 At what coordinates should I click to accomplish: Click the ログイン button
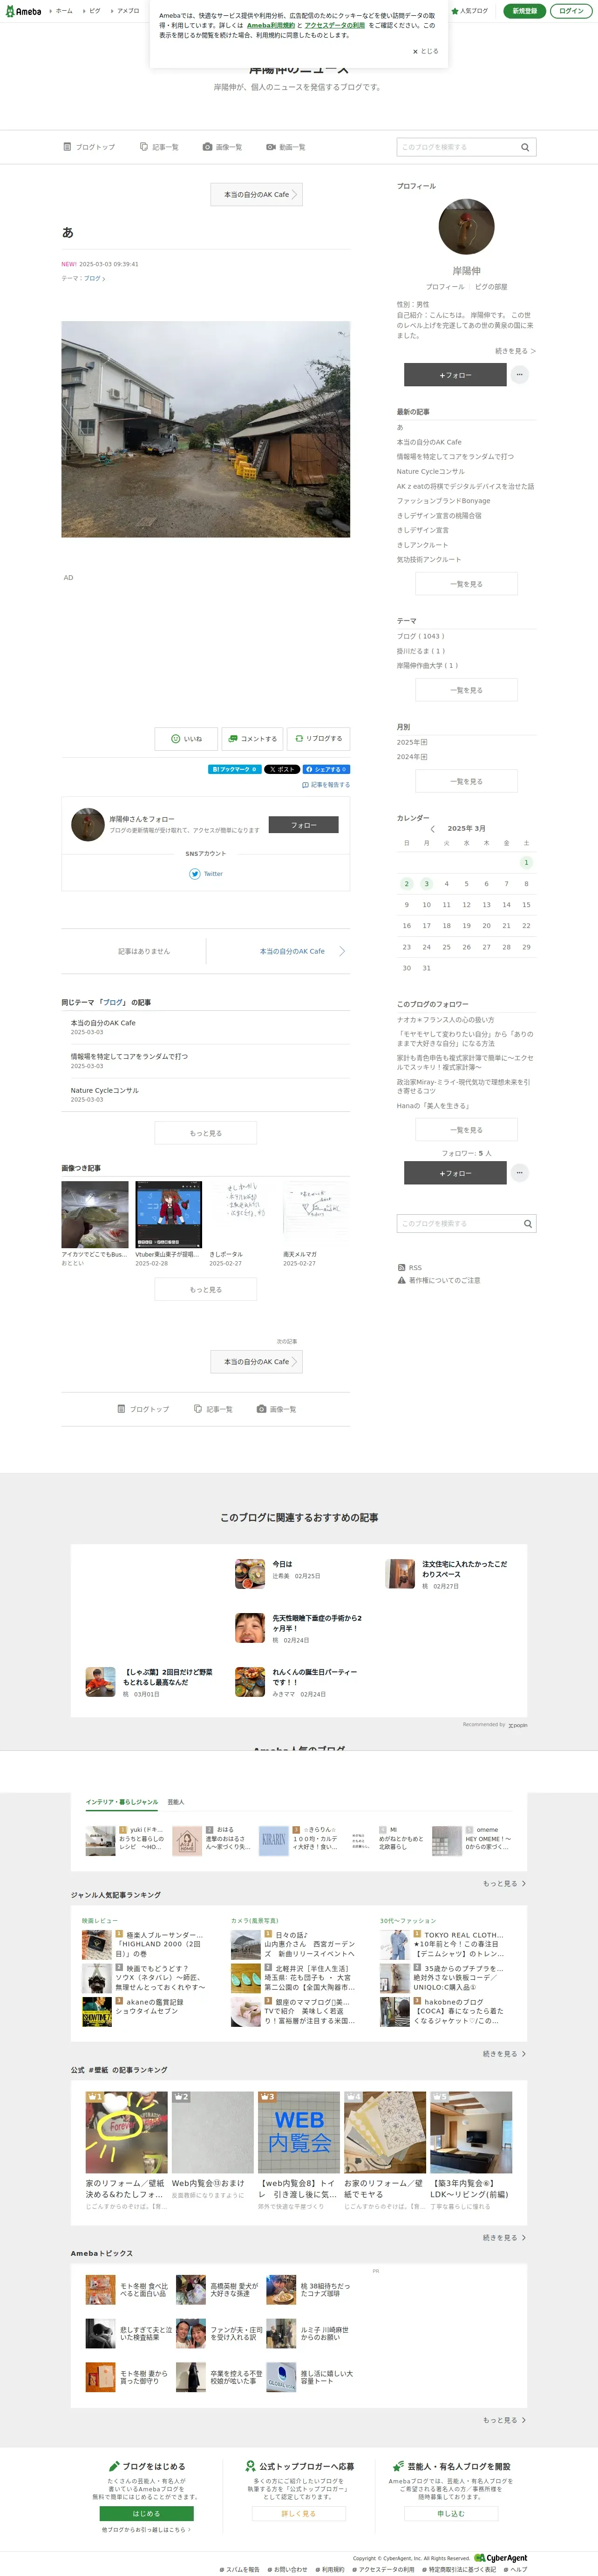click(x=571, y=11)
